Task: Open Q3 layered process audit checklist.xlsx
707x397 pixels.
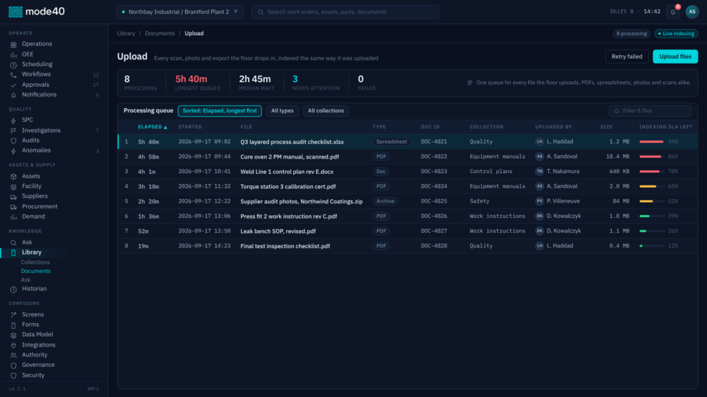Action: [x=292, y=142]
